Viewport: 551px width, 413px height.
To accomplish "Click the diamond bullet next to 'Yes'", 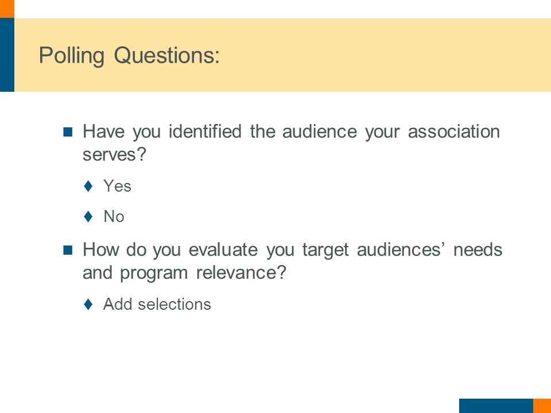I will pos(88,186).
